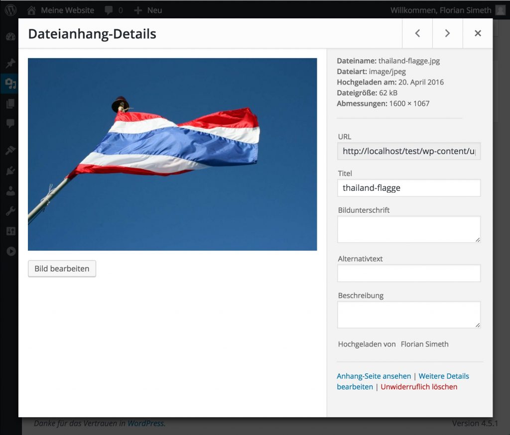The image size is (510, 435).
Task: Select the Posts pin icon
Action: point(10,63)
